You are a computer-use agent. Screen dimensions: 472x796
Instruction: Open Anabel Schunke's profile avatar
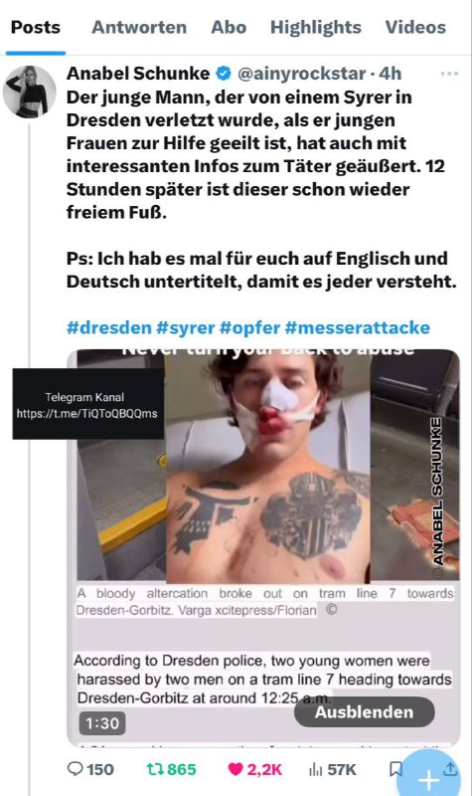30,92
